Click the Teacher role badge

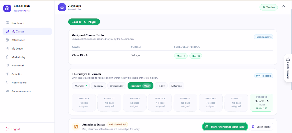[269, 7]
